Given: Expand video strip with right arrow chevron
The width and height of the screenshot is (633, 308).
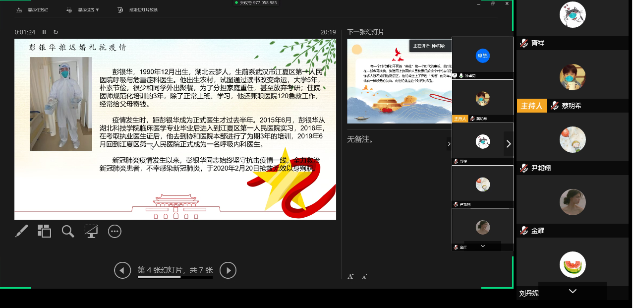Looking at the screenshot, I should 508,144.
